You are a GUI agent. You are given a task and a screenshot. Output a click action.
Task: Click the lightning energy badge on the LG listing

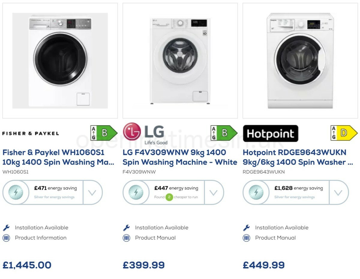pos(136,192)
